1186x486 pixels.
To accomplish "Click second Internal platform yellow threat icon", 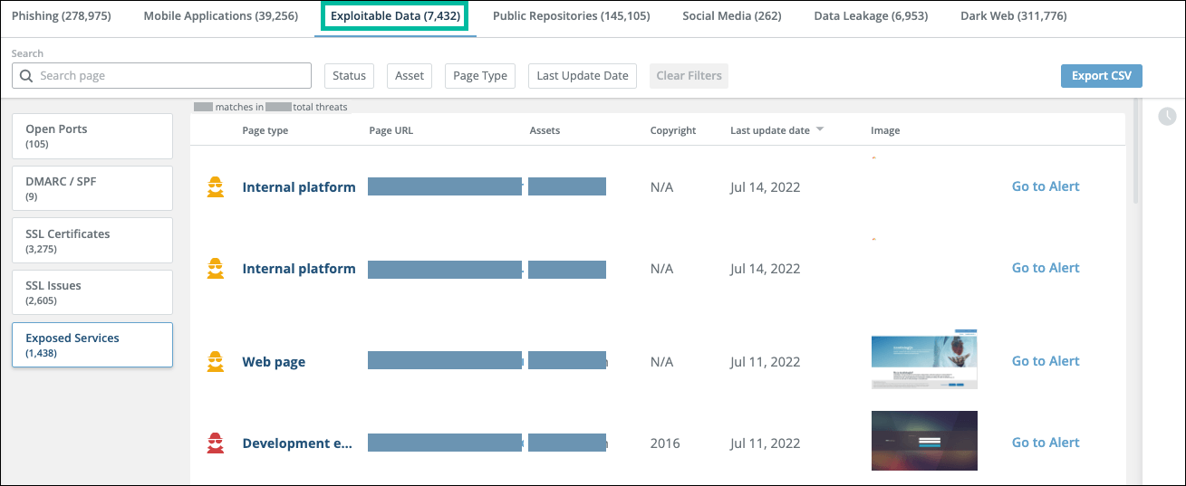I will click(x=216, y=269).
